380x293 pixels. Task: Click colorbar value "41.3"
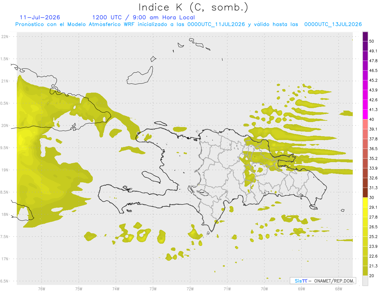pyautogui.click(x=373, y=110)
